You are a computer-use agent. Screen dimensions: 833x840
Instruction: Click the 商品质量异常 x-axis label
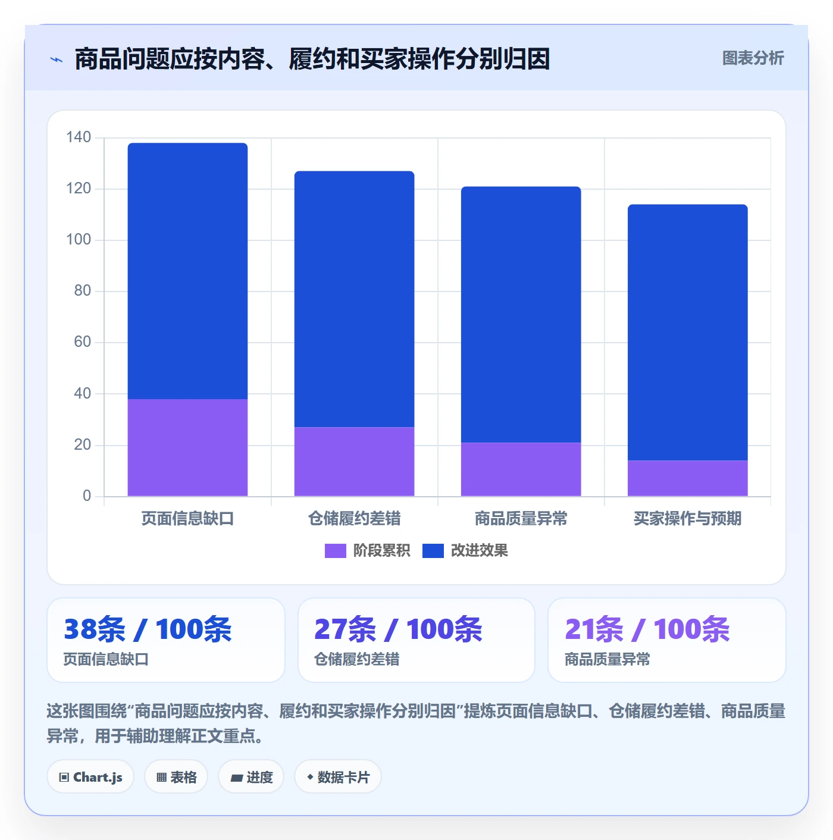(521, 519)
